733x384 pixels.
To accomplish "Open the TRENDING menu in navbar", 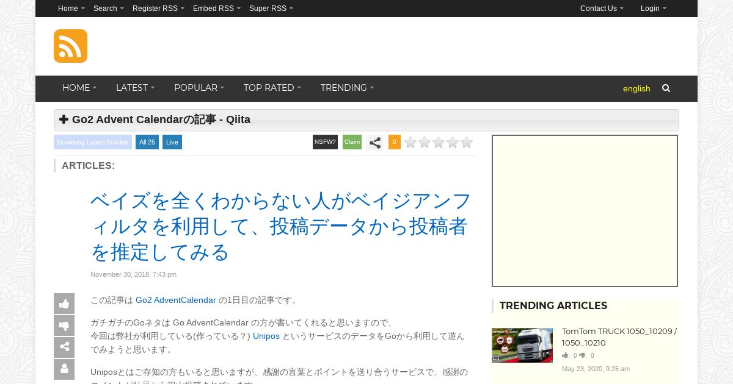I will pyautogui.click(x=347, y=88).
